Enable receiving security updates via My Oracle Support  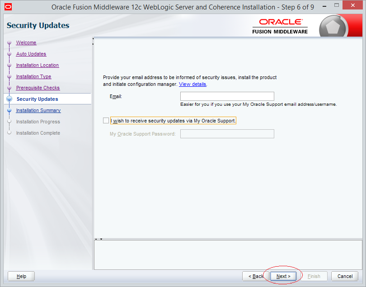coord(106,121)
